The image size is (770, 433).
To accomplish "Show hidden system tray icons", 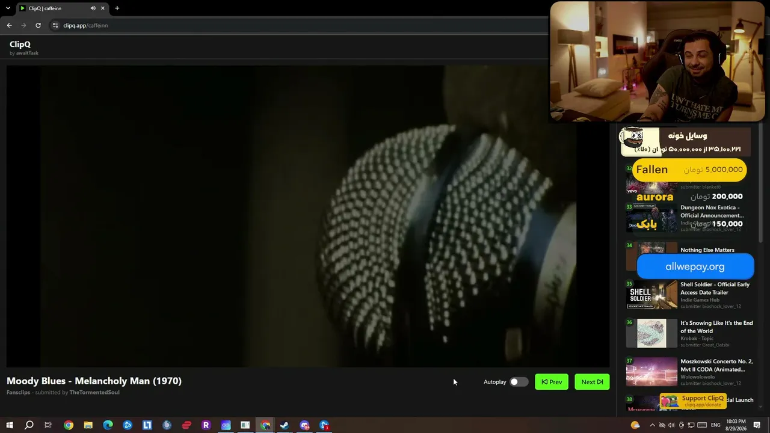I will coord(652,425).
